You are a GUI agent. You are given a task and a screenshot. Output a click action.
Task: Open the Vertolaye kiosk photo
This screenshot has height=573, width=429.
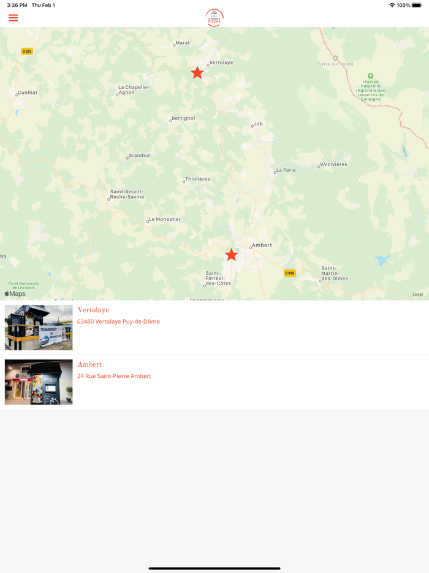point(39,328)
